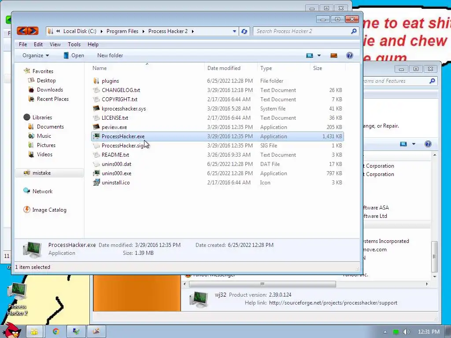Screen dimensions: 451x338
Task: Show hidden tray icons arrow
Action: (x=385, y=332)
